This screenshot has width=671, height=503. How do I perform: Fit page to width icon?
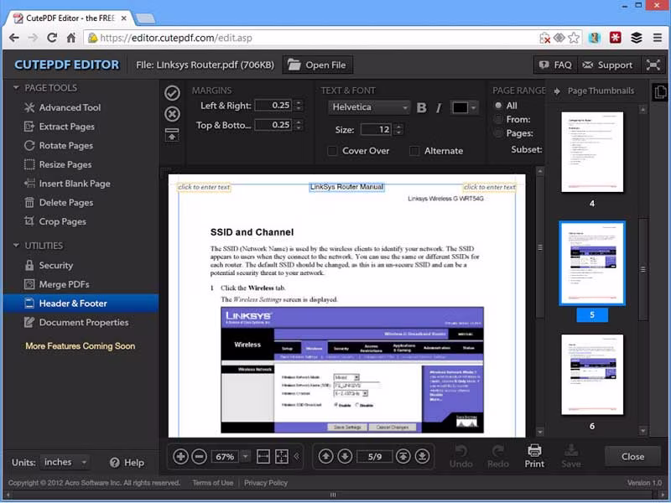[263, 456]
